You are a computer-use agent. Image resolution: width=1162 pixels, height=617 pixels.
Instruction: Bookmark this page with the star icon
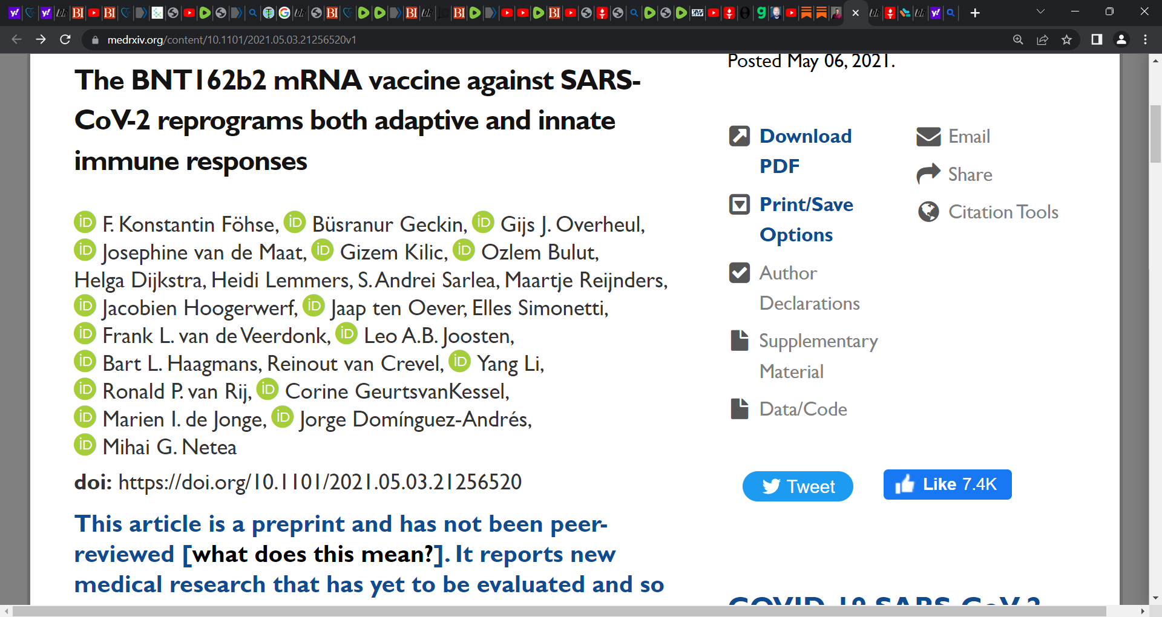(1066, 39)
